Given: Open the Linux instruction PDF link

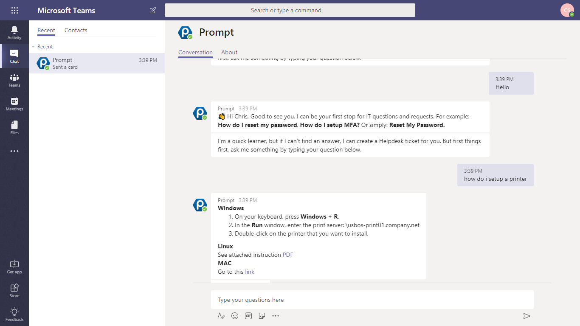Looking at the screenshot, I should click(x=288, y=255).
